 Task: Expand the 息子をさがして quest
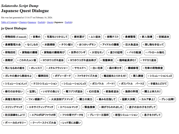(151, 115)
